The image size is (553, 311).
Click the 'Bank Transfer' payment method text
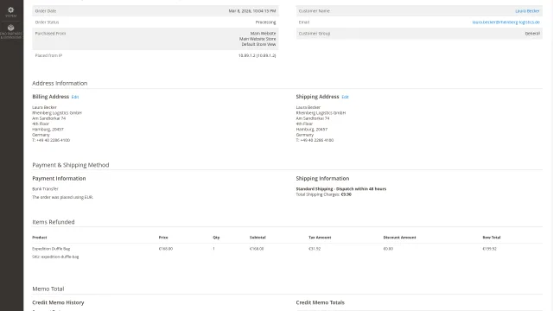45,189
